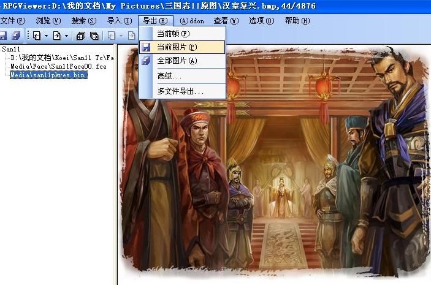431x285 pixels.
Task: Click the greyed-out next frame icon
Action: [132, 36]
